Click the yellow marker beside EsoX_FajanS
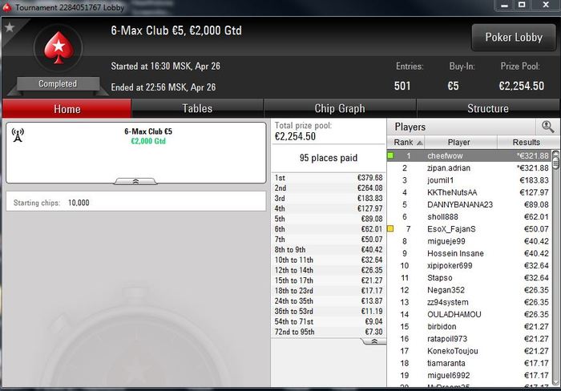561x391 pixels. [390, 228]
